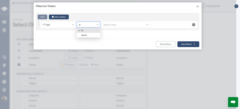Click the Options link in Customers row

click(x=89, y=58)
